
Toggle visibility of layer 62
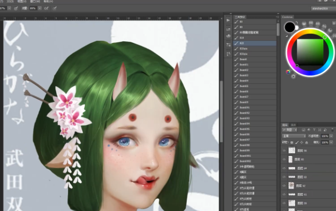284,186
